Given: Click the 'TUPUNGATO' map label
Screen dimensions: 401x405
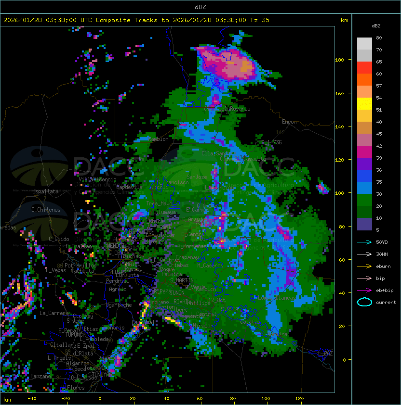Looking at the screenshot, I should [x=79, y=334].
